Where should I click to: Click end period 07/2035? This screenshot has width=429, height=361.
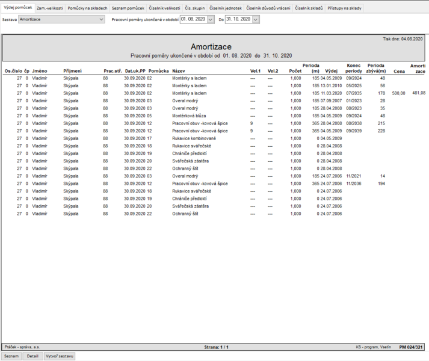coord(354,93)
